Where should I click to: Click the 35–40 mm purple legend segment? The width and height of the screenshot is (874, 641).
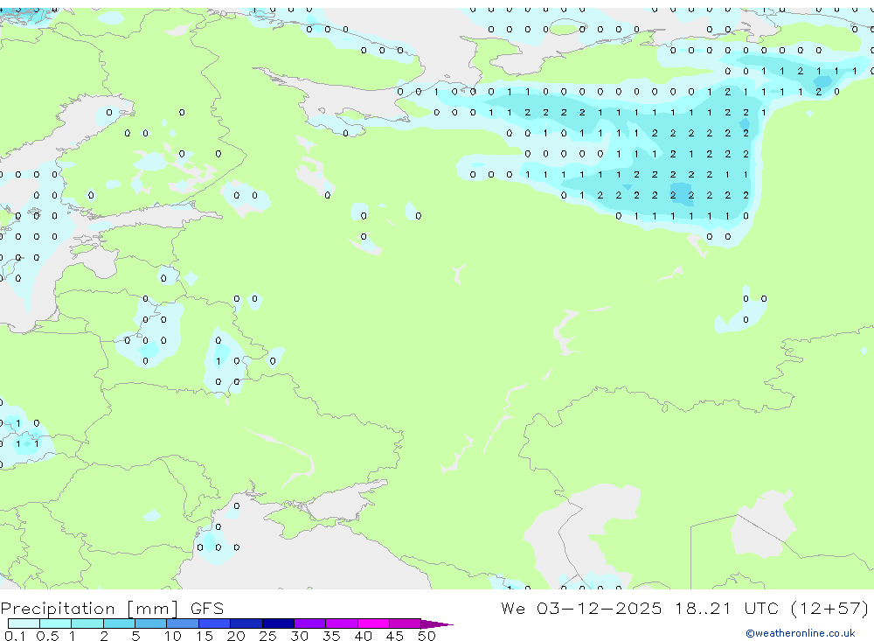point(341,624)
